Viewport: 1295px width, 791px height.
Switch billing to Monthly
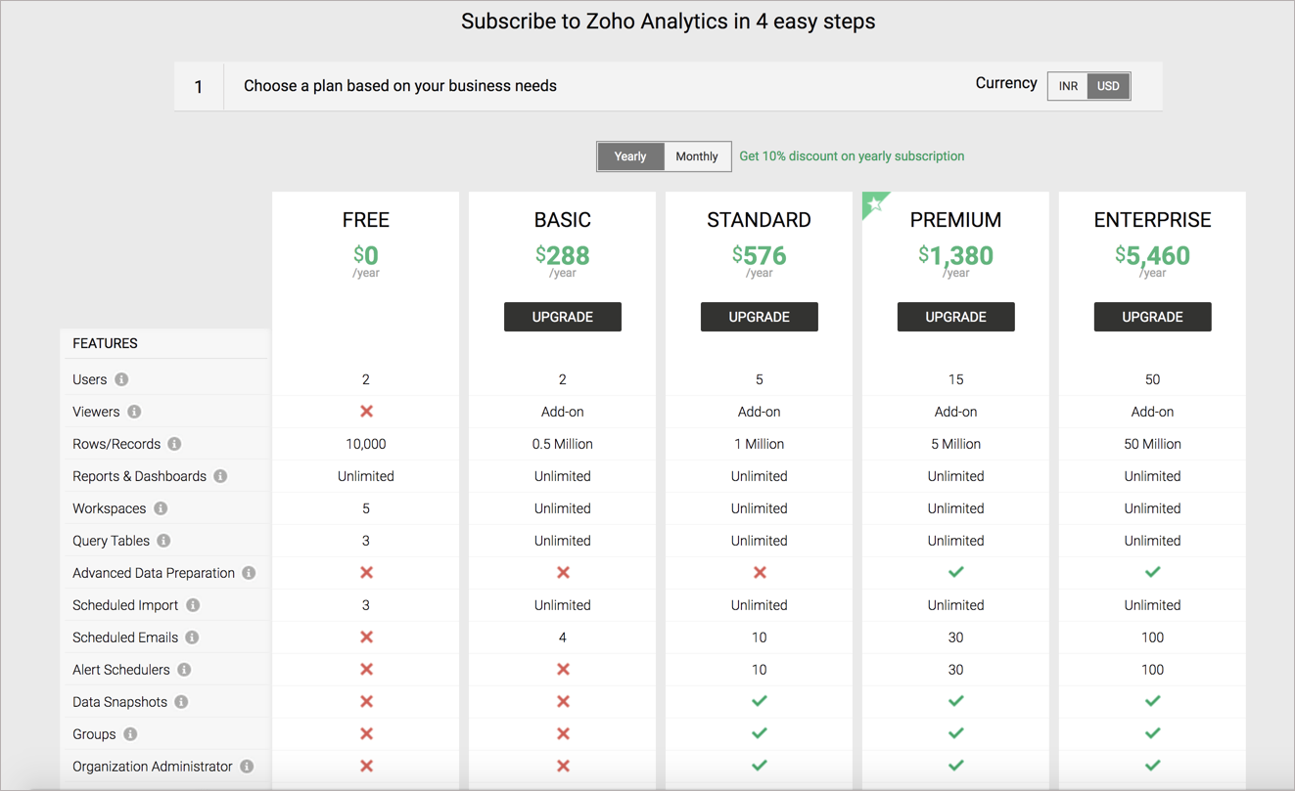coord(696,156)
